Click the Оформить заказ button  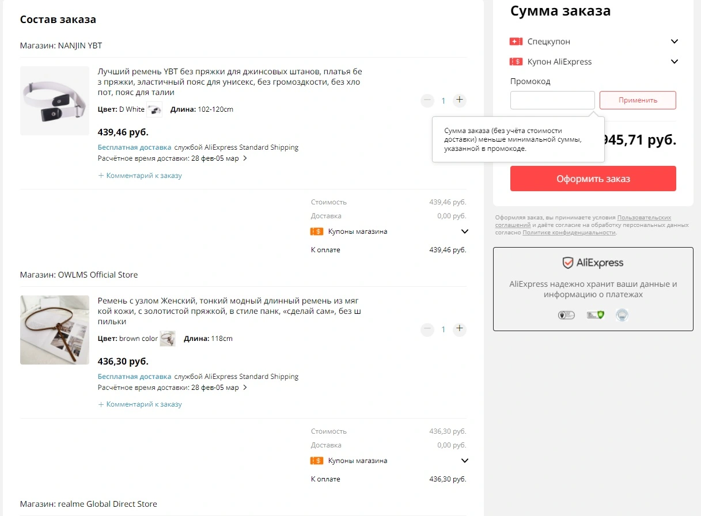(x=593, y=179)
